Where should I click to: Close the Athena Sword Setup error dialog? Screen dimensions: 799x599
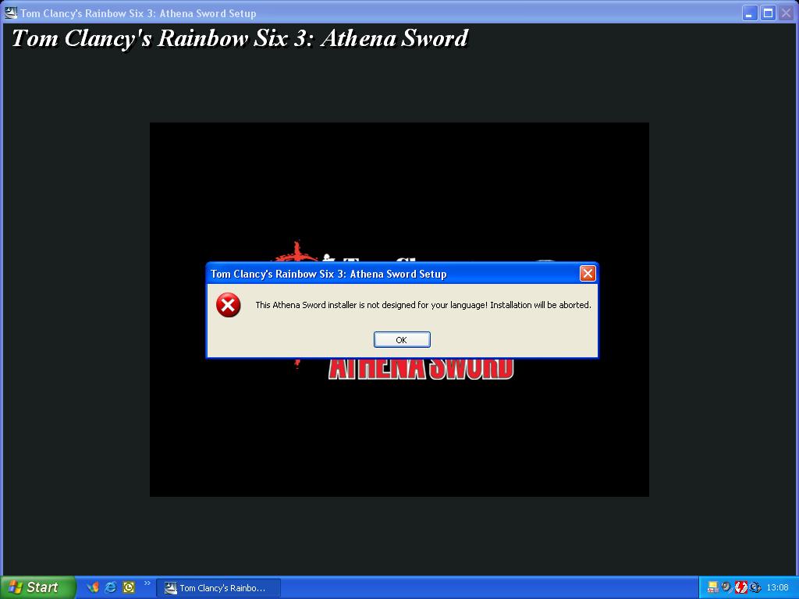588,274
